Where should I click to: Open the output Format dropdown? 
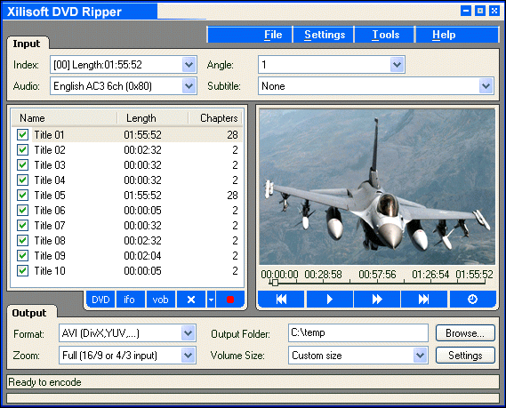click(189, 333)
